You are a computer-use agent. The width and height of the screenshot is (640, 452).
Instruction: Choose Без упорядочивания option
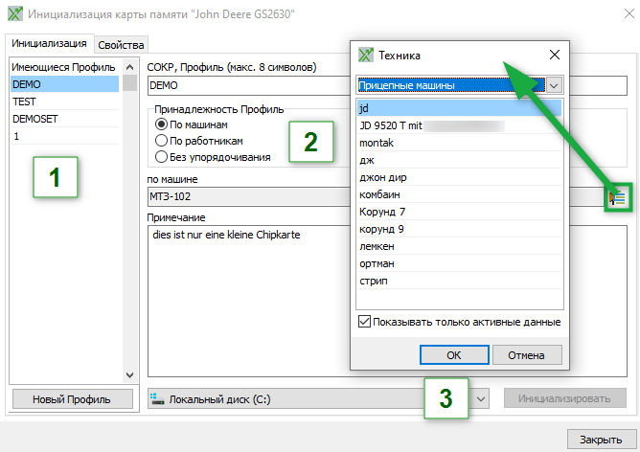click(x=161, y=157)
